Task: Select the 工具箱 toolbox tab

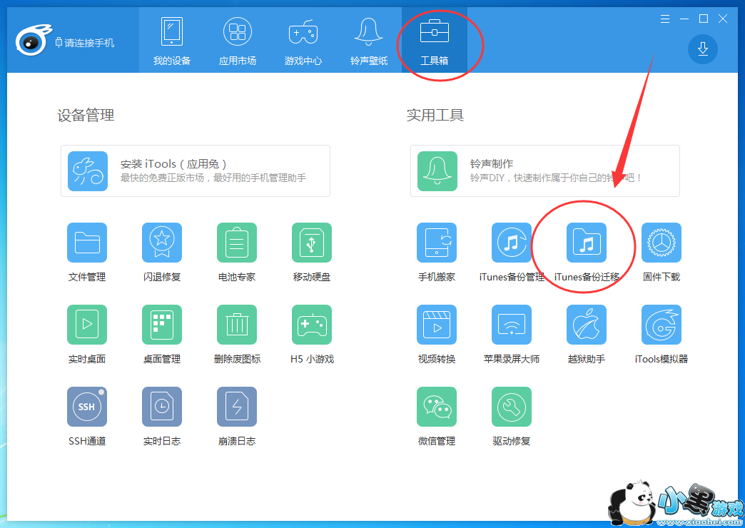Action: (x=435, y=41)
